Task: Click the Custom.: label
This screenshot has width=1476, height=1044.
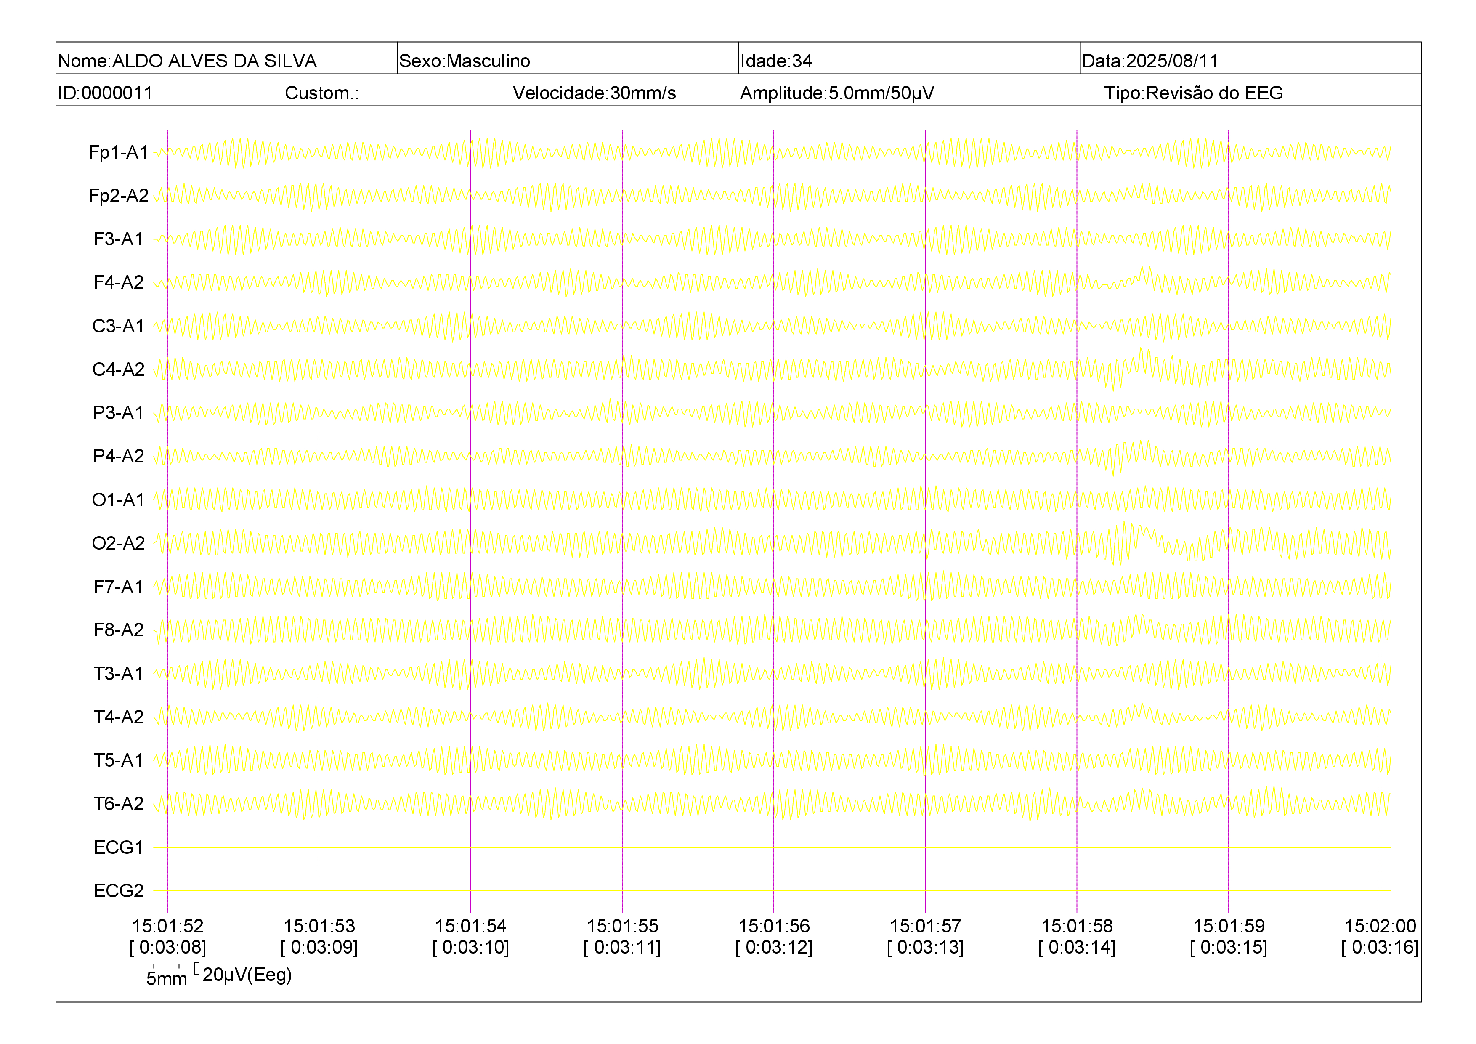Action: (322, 93)
